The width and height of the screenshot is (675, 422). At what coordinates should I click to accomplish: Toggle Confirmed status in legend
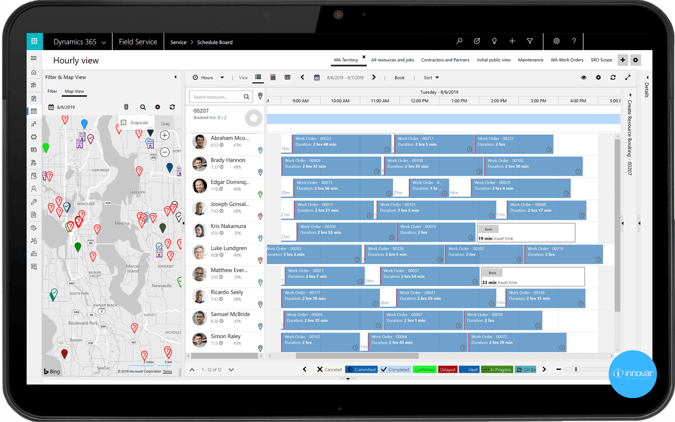click(424, 369)
